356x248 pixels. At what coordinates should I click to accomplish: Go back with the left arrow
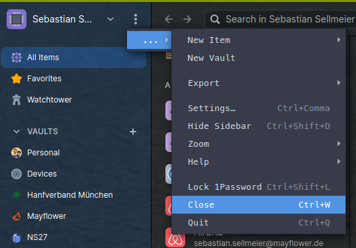(169, 19)
